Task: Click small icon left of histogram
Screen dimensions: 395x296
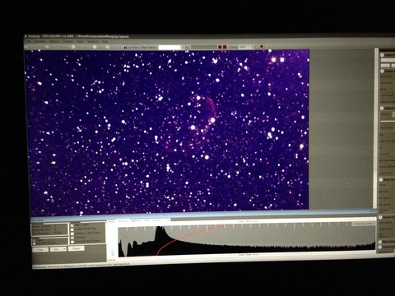Action: point(113,252)
